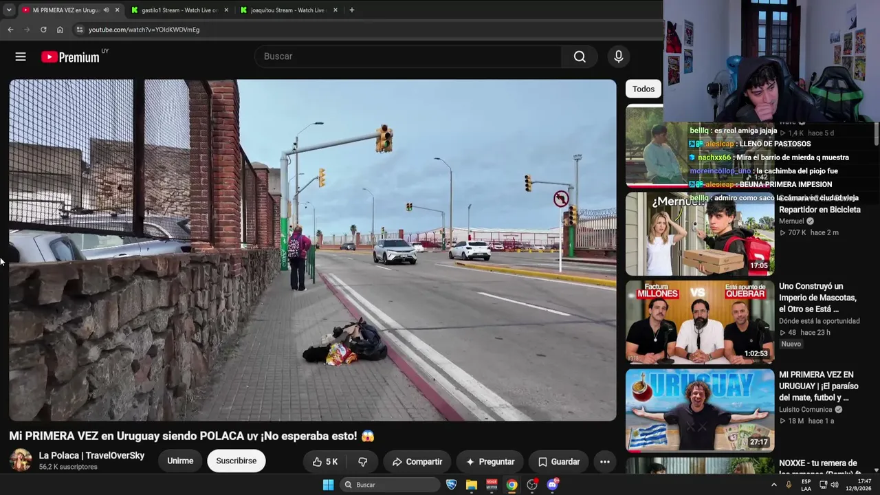The height and width of the screenshot is (495, 880).
Task: Open 'Repartidor en Bicicleta' video title
Action: point(819,210)
